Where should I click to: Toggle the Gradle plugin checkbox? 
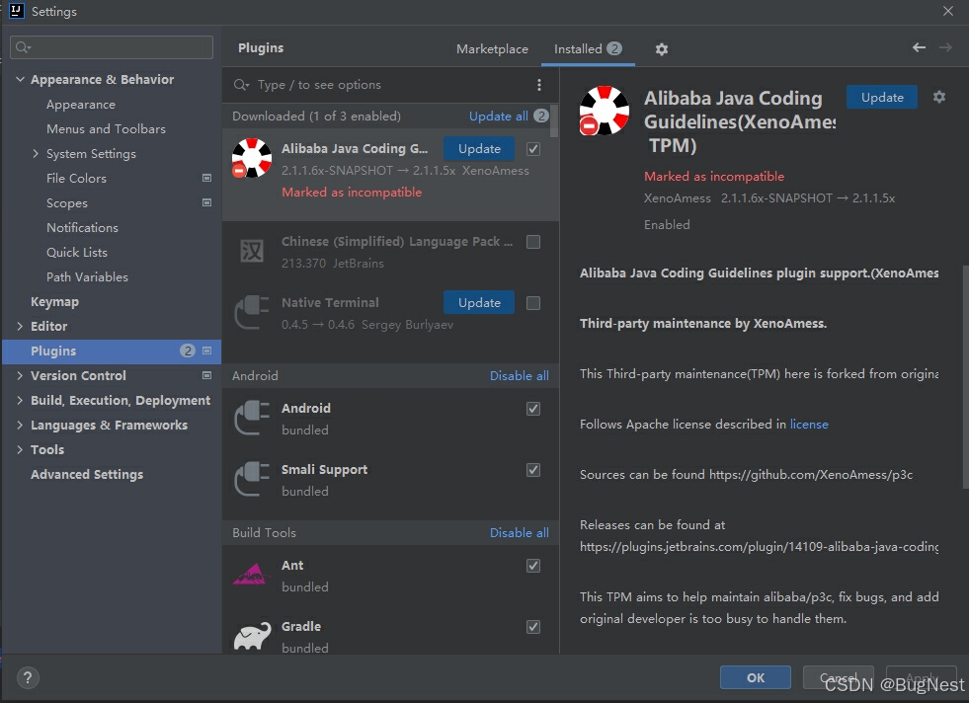(x=533, y=626)
